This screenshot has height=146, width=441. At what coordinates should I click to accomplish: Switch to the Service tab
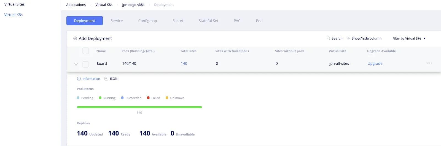click(x=117, y=21)
